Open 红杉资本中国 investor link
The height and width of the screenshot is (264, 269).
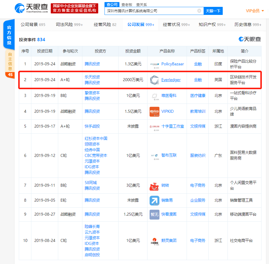(x=96, y=138)
